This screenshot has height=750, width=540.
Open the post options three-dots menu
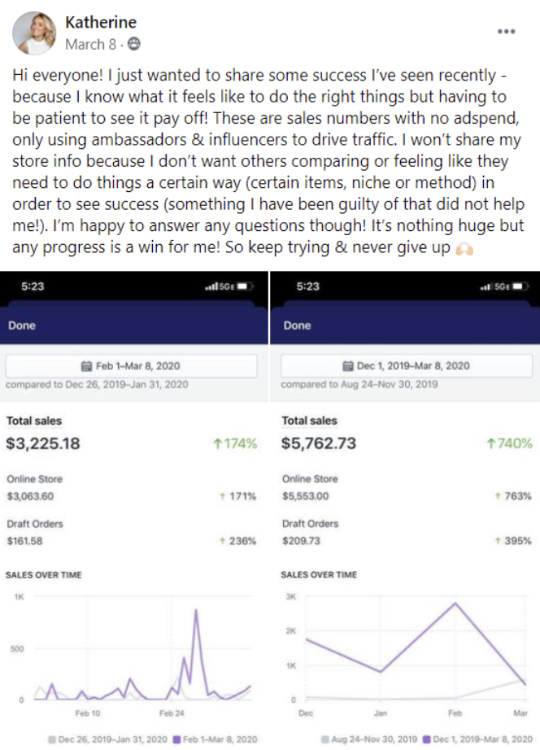click(x=506, y=32)
